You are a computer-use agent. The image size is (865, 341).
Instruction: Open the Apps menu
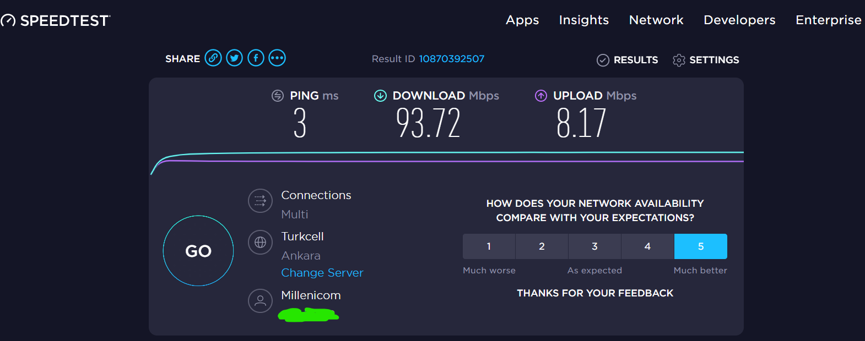[x=522, y=20]
